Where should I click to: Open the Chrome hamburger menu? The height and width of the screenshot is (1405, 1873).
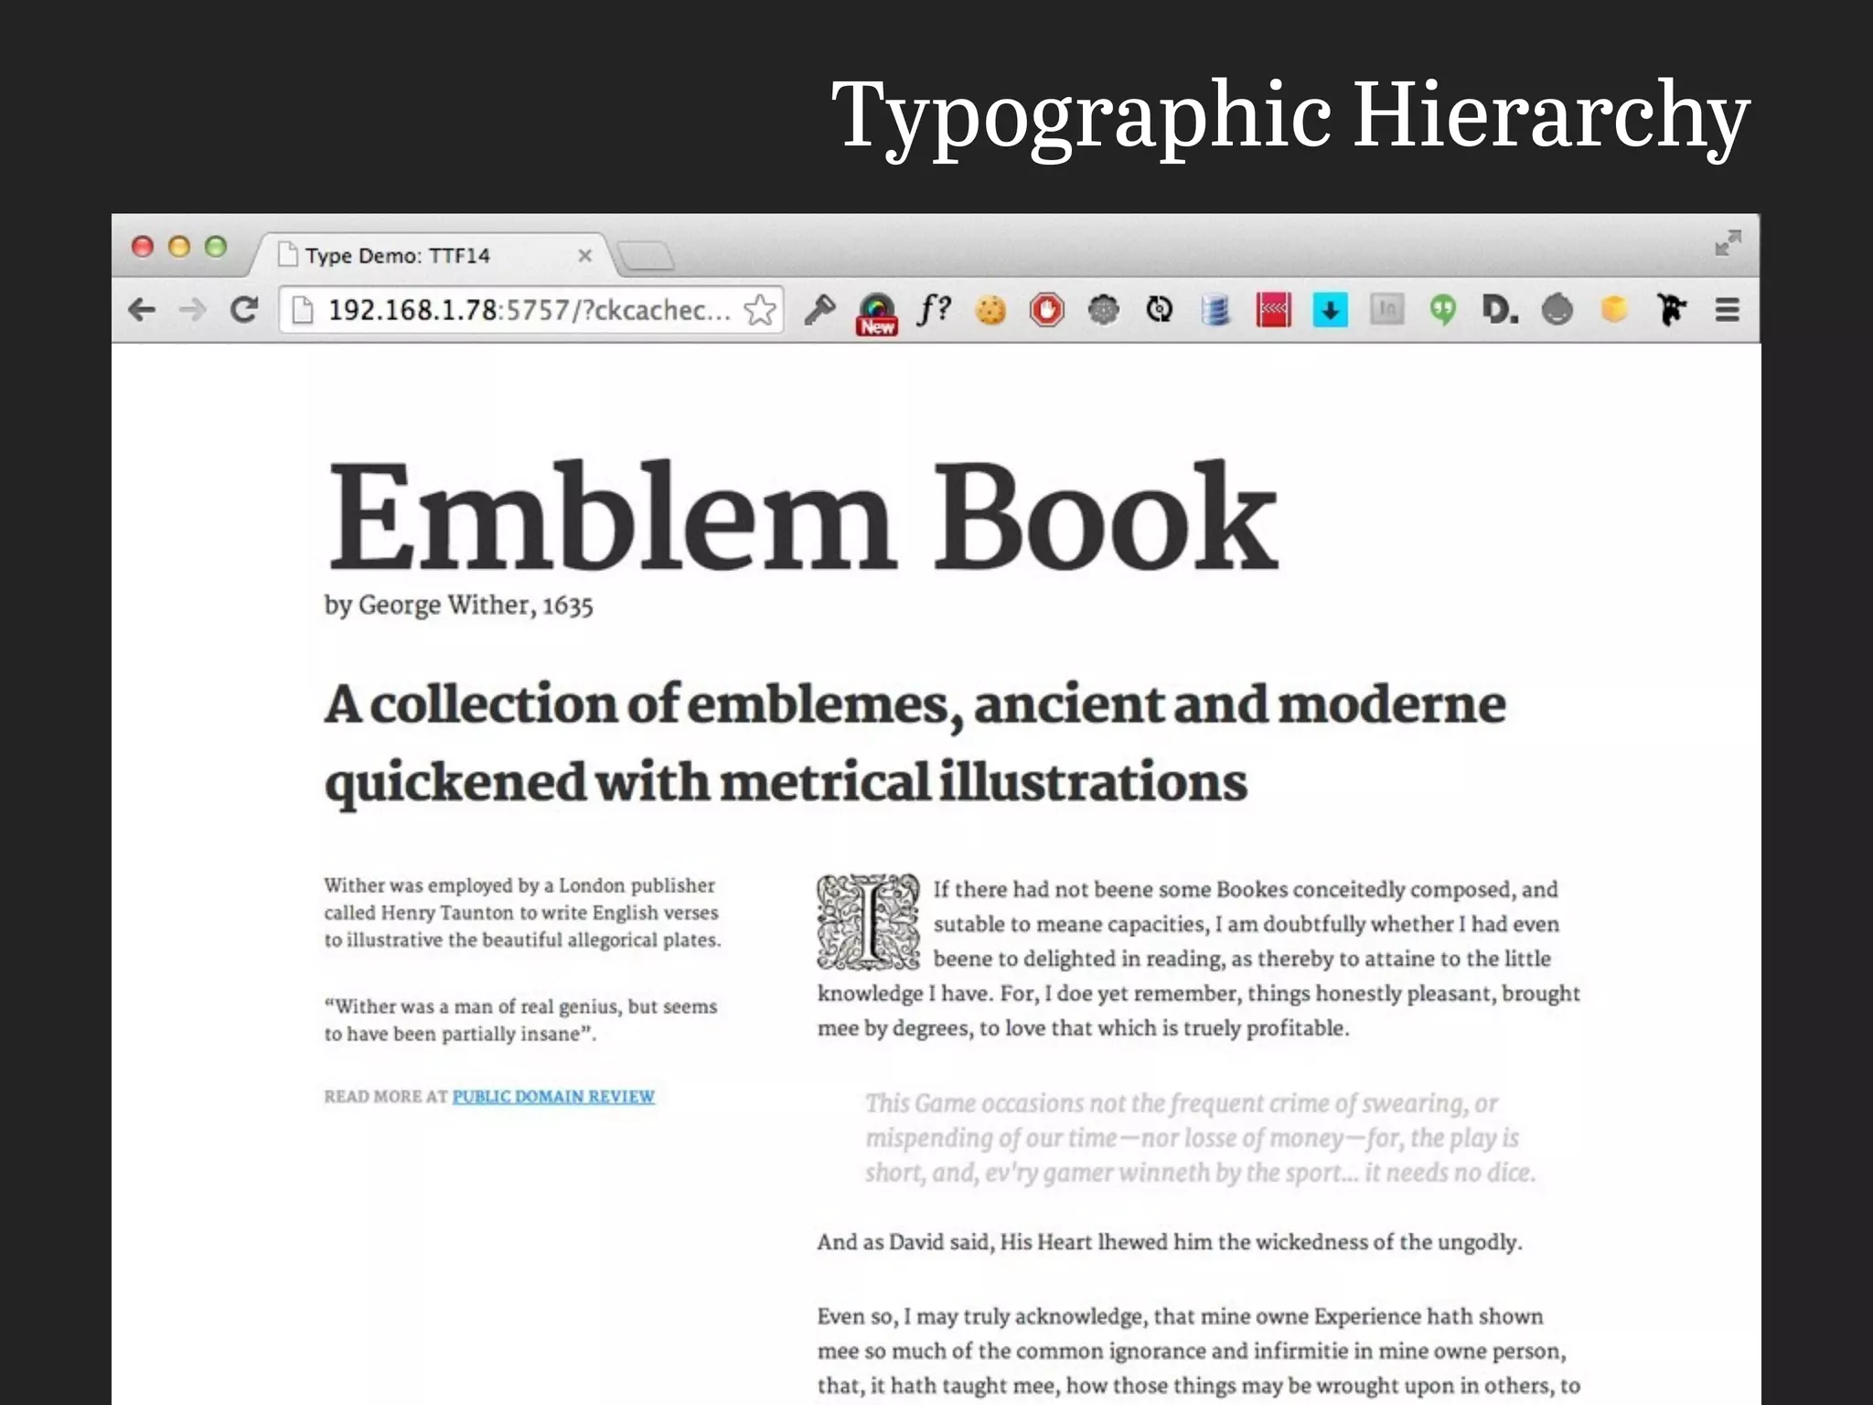pyautogui.click(x=1727, y=310)
